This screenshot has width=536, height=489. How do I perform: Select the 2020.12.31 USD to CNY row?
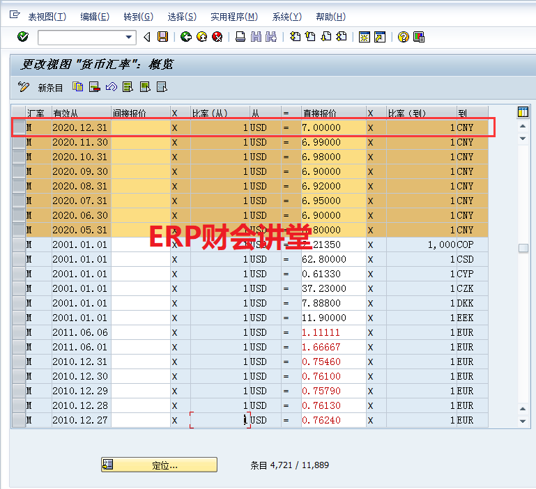[19, 127]
